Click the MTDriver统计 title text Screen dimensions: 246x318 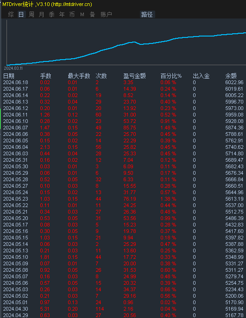point(18,4)
